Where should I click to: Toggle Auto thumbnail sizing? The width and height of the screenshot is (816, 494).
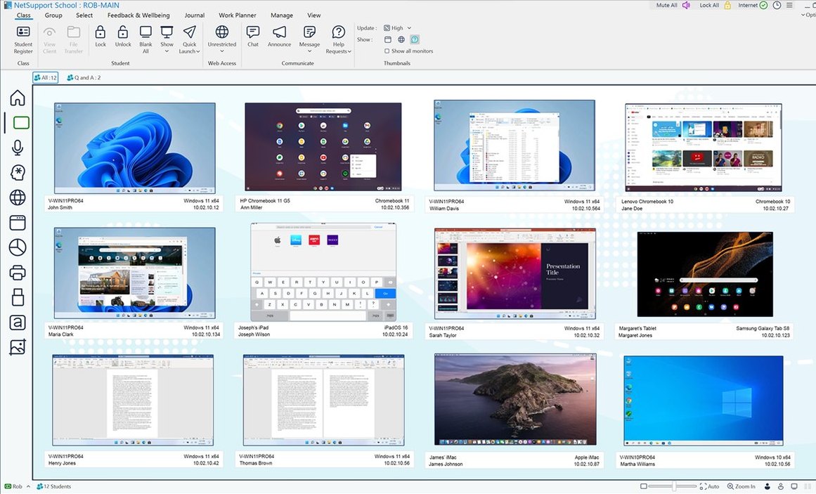click(x=709, y=486)
